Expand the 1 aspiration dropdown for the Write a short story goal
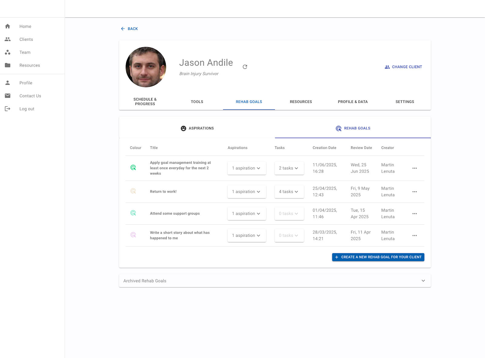 pyautogui.click(x=247, y=235)
